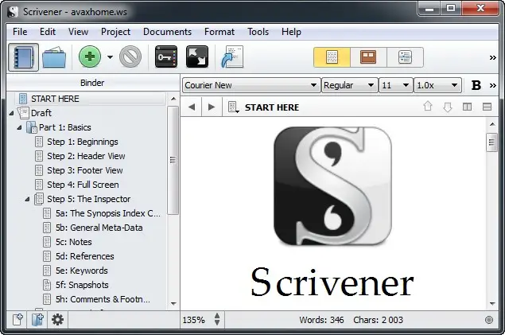Open the Keywords panel key icon

point(166,56)
